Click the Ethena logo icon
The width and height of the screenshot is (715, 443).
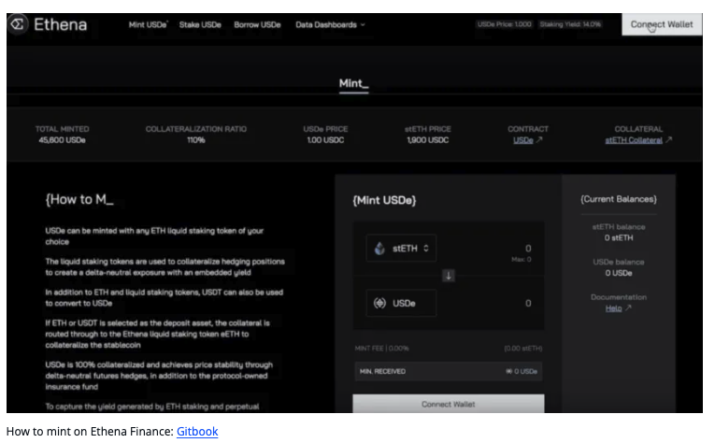pyautogui.click(x=18, y=23)
